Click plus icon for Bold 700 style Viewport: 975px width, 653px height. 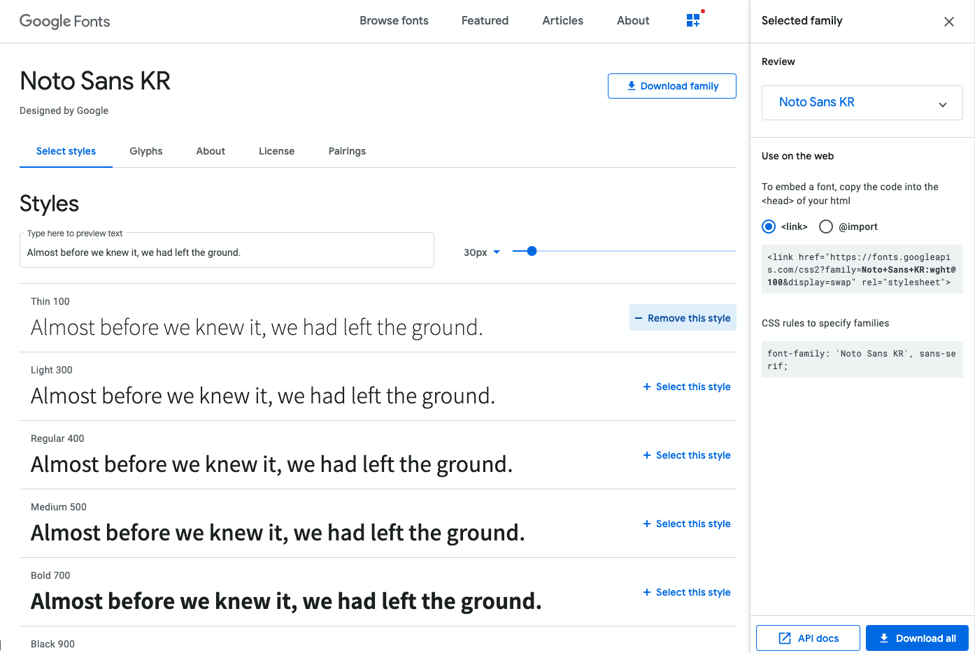(647, 592)
